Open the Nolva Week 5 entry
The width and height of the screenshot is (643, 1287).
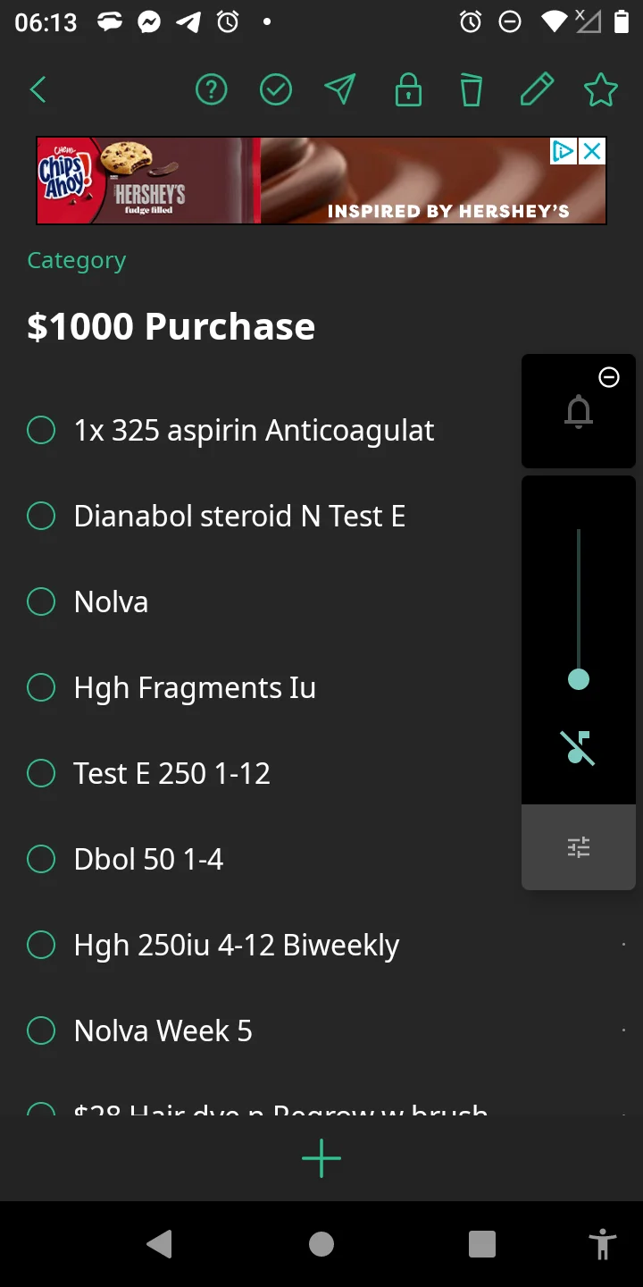point(163,1030)
